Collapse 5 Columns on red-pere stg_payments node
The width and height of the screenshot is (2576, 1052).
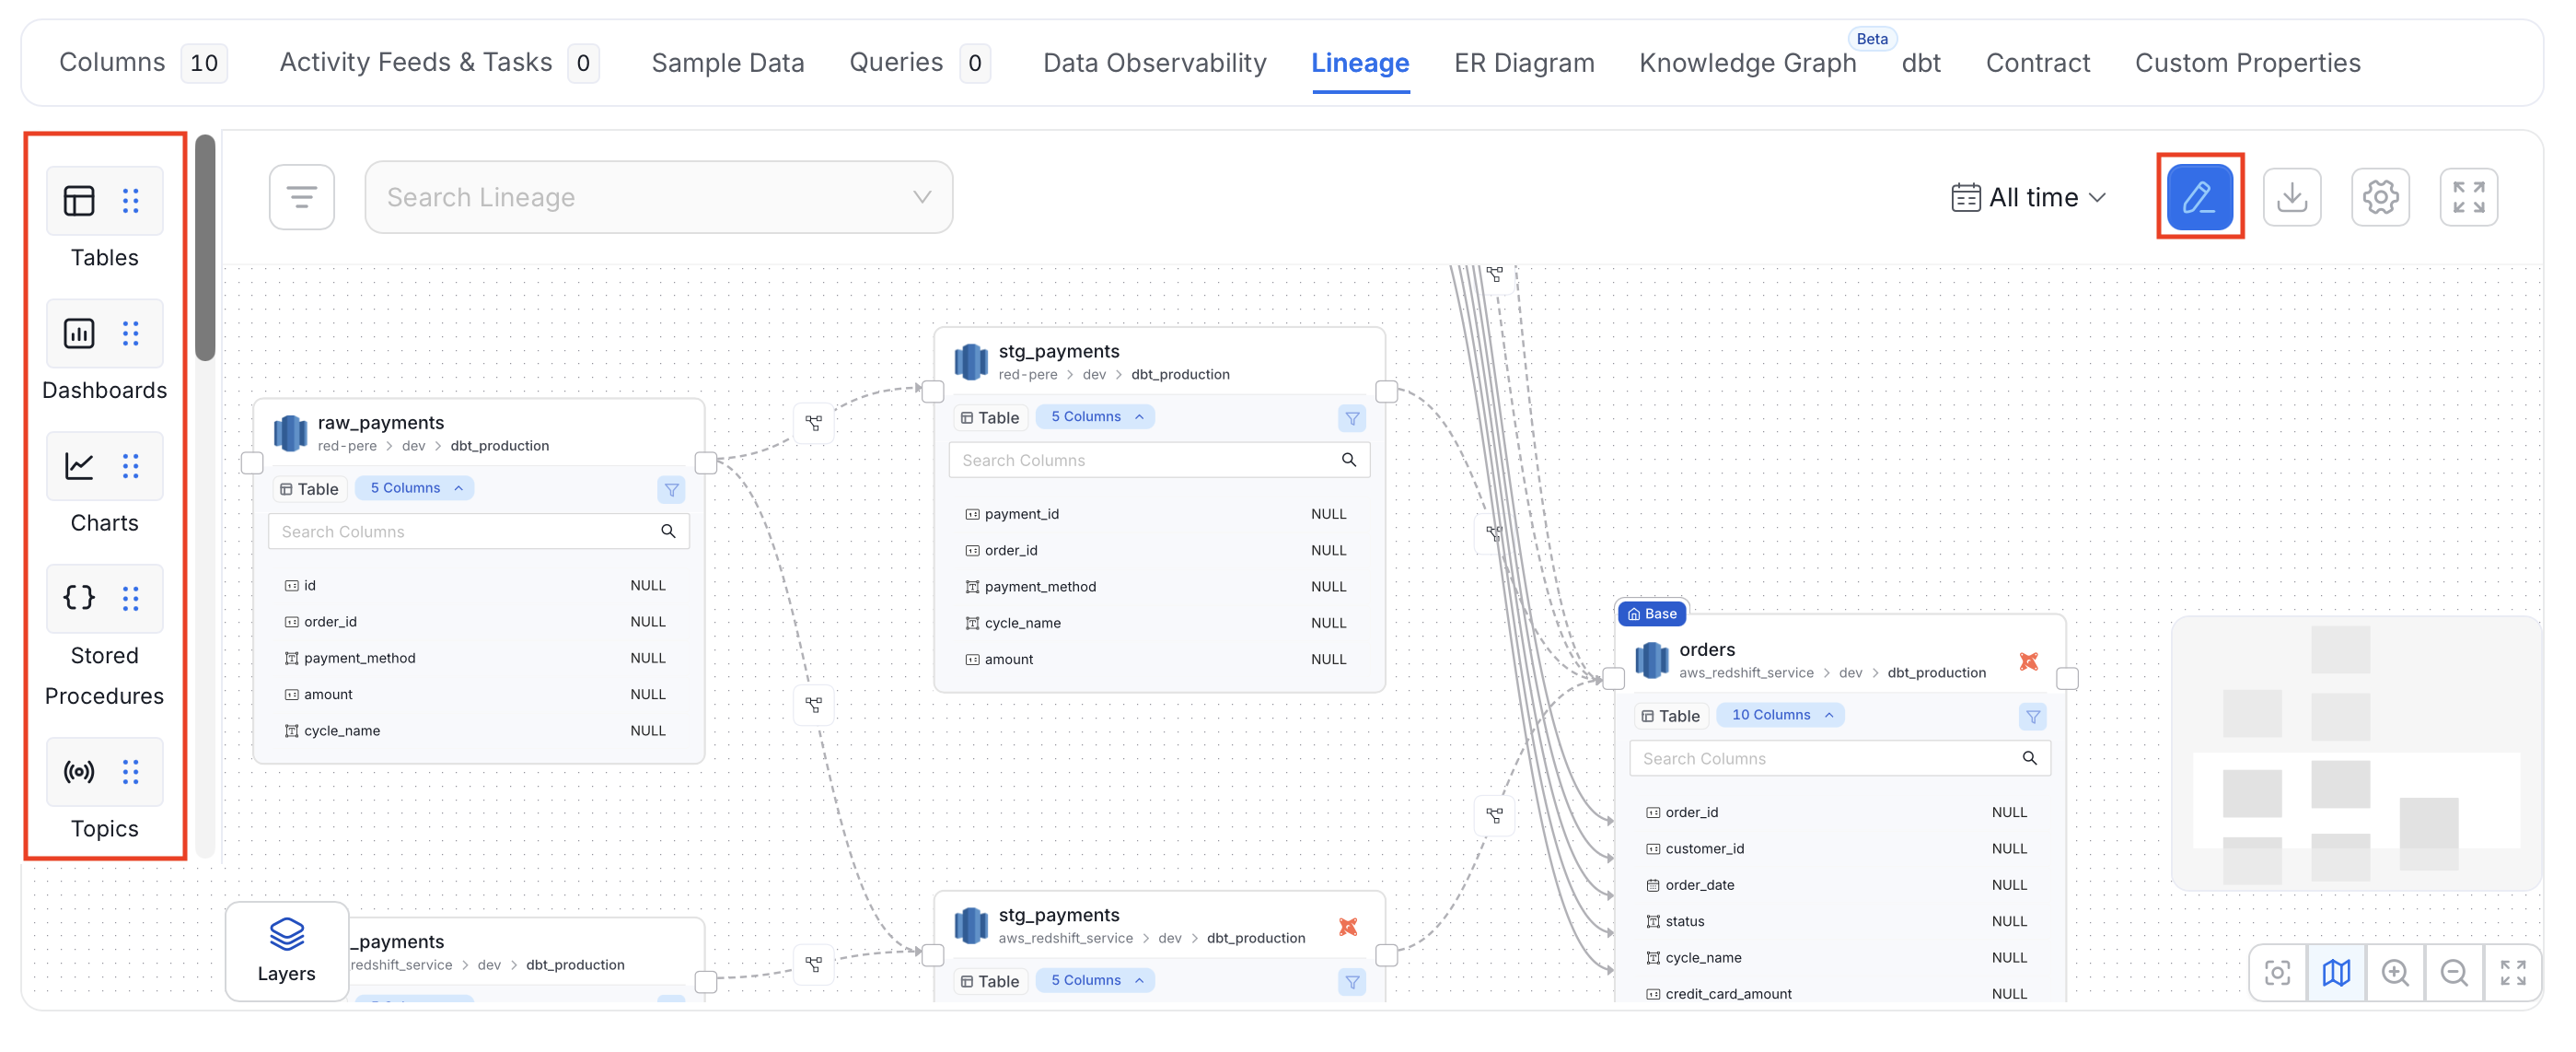(x=1095, y=417)
